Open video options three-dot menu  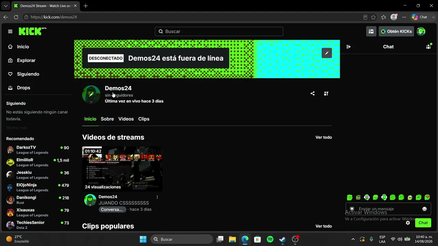[x=157, y=197]
